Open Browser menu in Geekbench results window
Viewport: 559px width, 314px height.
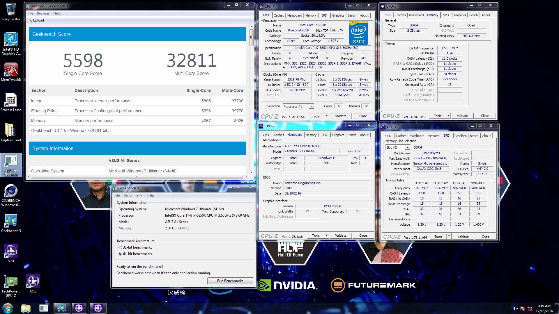(43, 13)
